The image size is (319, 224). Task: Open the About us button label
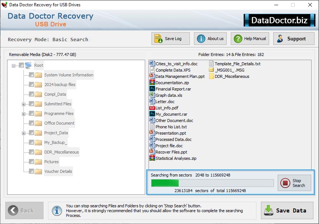point(216,39)
